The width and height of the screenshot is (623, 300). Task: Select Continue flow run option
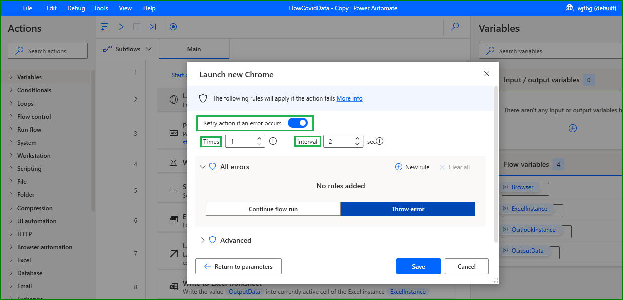[273, 209]
